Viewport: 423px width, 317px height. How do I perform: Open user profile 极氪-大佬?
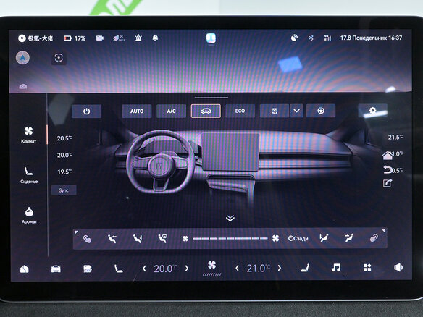35,38
